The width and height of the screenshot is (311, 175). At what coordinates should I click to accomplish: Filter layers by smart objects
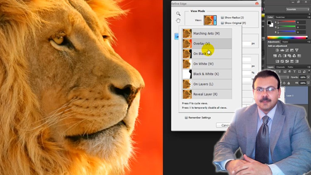pos(304,71)
